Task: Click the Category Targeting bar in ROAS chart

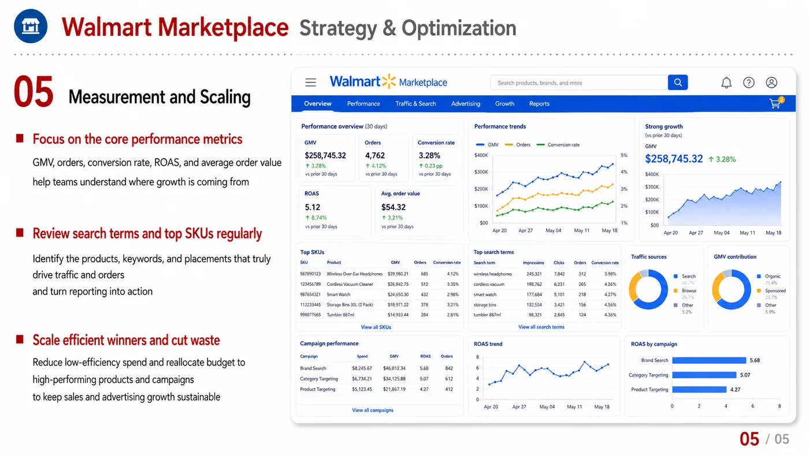Action: pos(706,375)
